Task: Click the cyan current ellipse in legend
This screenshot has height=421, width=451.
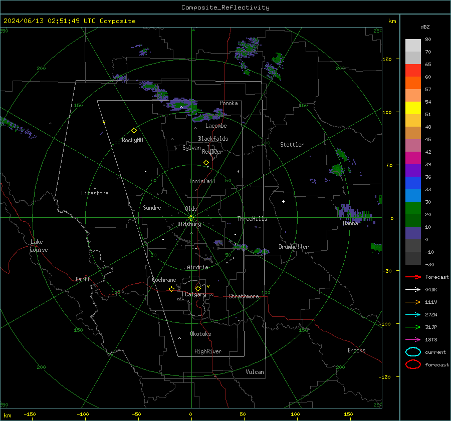Action: (x=413, y=352)
